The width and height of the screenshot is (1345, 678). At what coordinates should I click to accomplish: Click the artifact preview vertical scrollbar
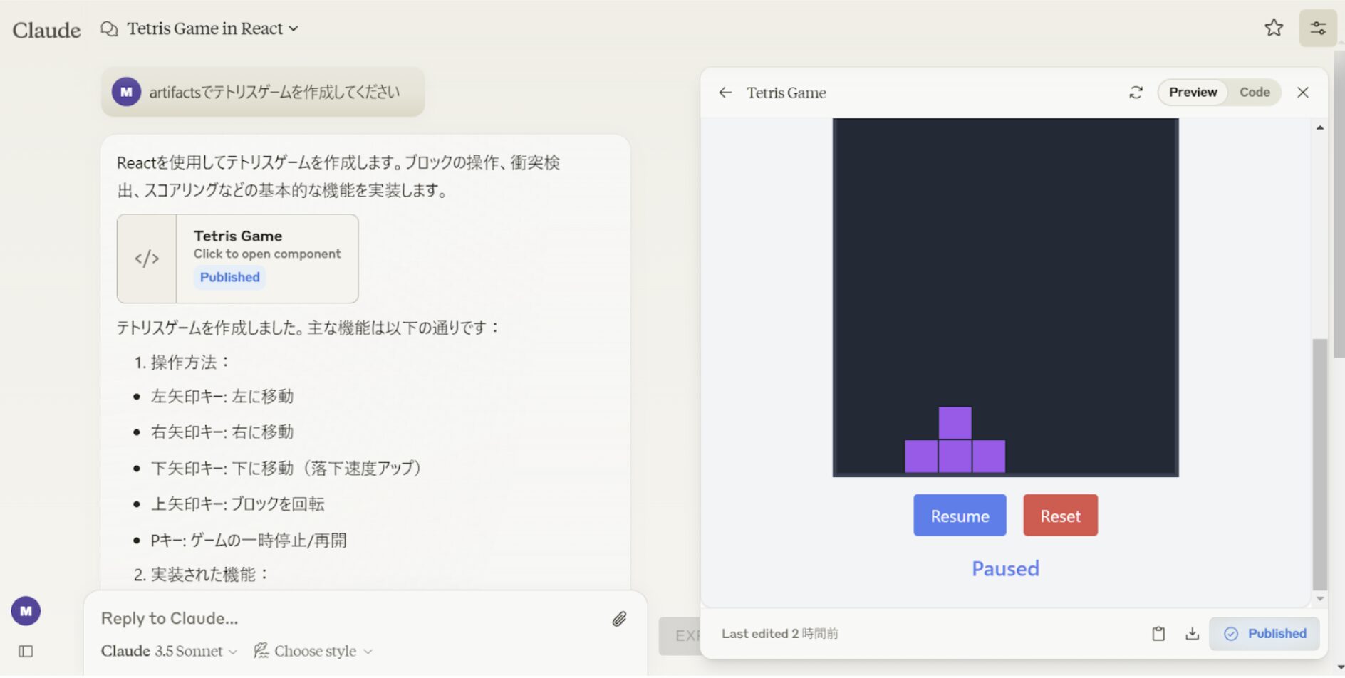(1319, 463)
